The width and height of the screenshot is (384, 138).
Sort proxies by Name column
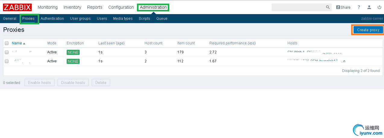click(x=17, y=43)
